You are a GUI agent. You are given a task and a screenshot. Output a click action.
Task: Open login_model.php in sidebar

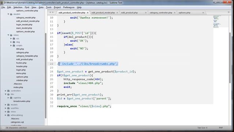24,25
